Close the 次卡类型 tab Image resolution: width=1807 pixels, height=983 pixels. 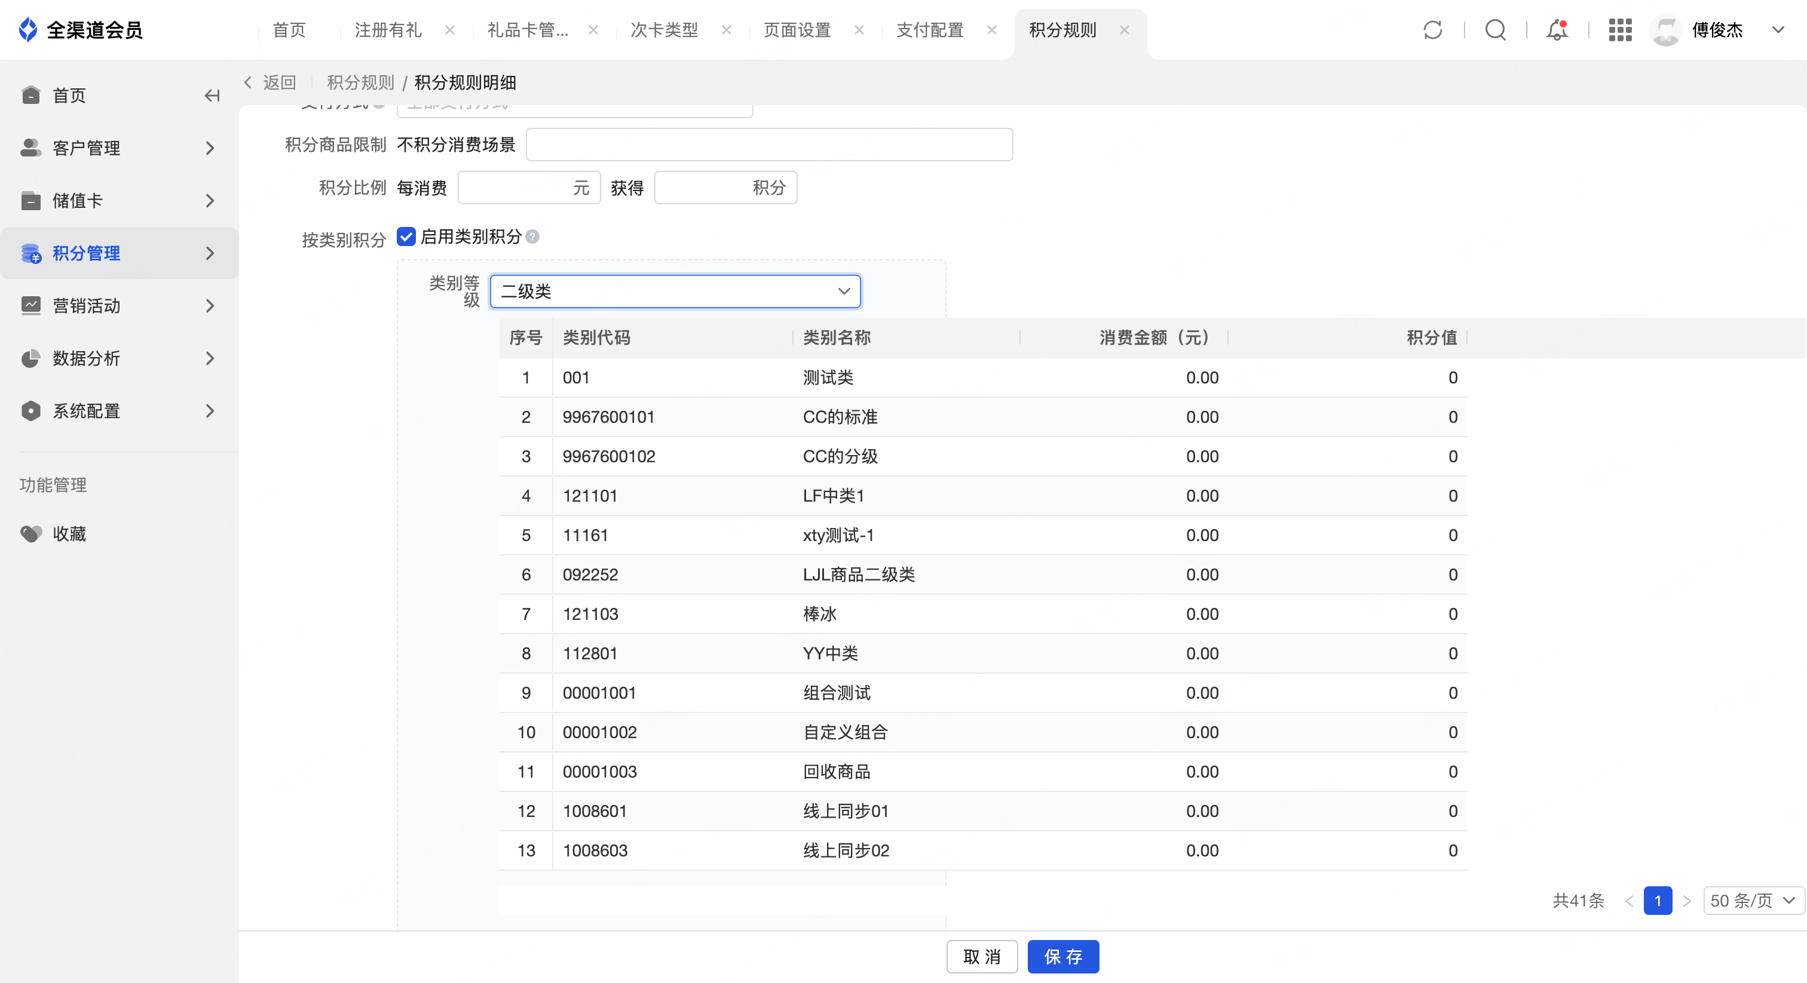pos(727,30)
